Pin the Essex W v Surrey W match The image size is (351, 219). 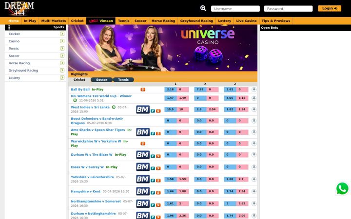254,167
